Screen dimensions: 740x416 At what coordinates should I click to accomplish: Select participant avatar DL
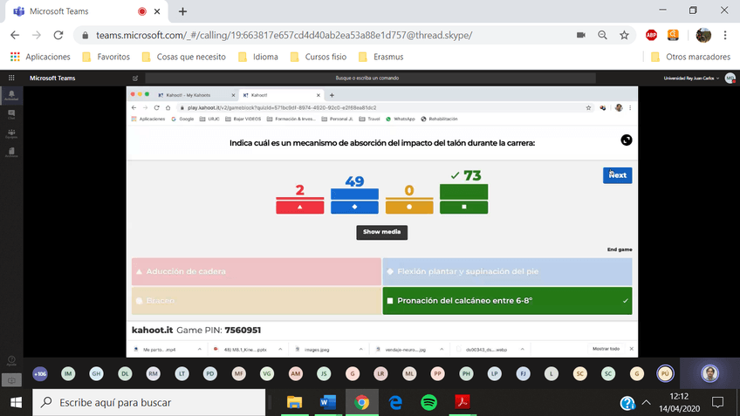point(125,373)
